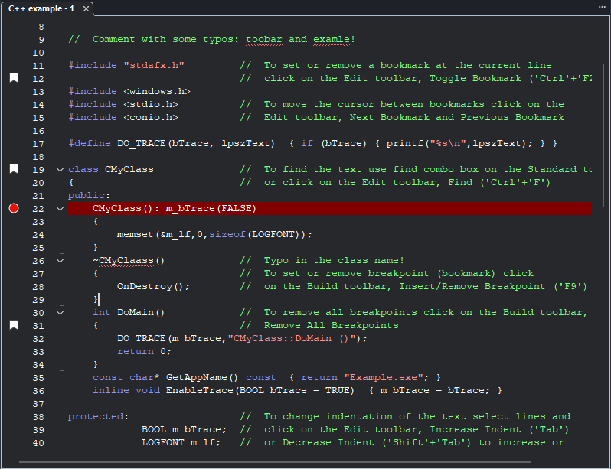
Task: Click the bookmark icon beside class CMyClass
Action: pyautogui.click(x=13, y=169)
